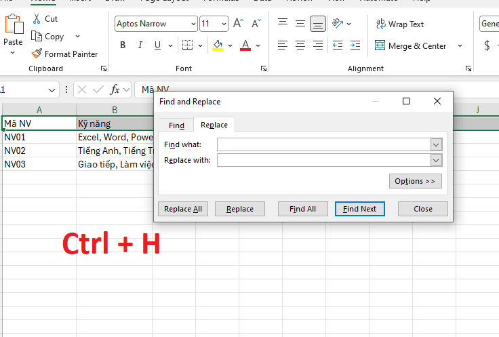This screenshot has width=499, height=337.
Task: Apply borders with the borders icon
Action: pyautogui.click(x=187, y=45)
